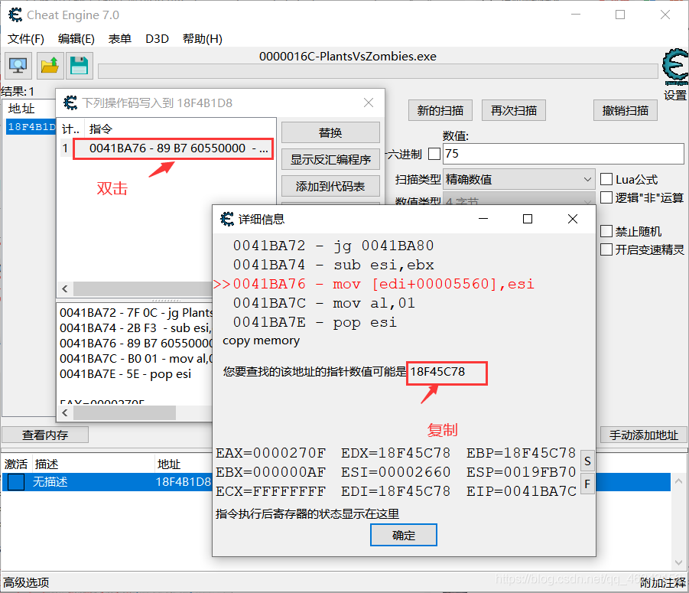Image resolution: width=689 pixels, height=593 pixels.
Task: Select opcode row 0041BA76 - 89 B7 60550000
Action: pos(173,148)
